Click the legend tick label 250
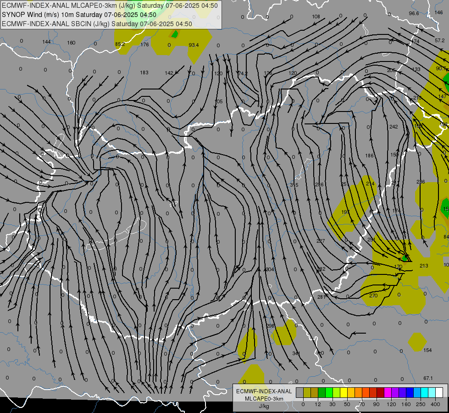The width and height of the screenshot is (449, 413). pyautogui.click(x=421, y=404)
